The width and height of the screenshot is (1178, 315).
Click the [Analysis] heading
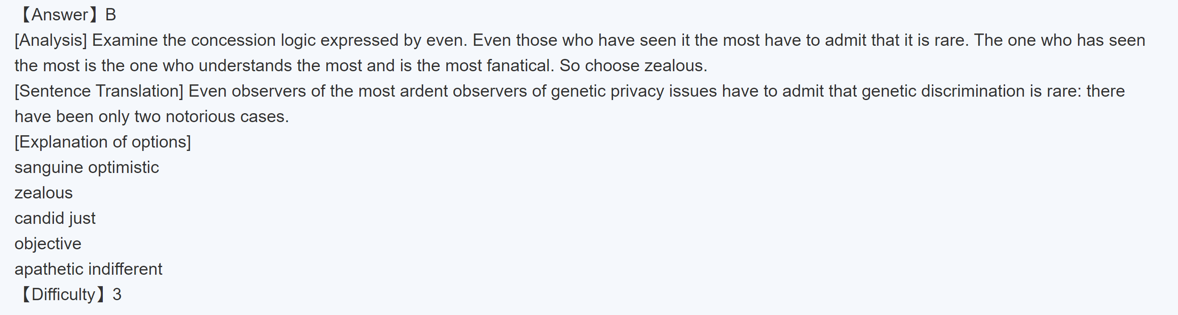click(x=50, y=41)
